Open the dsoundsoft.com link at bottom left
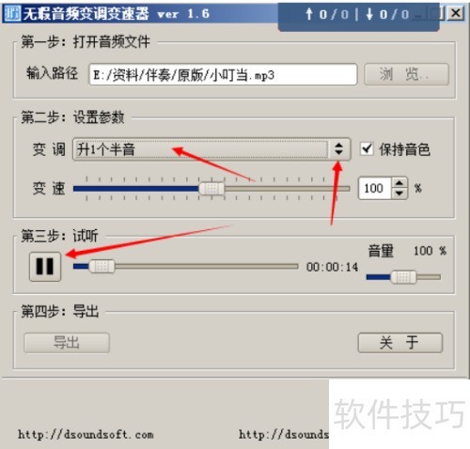The image size is (470, 449). point(86,435)
